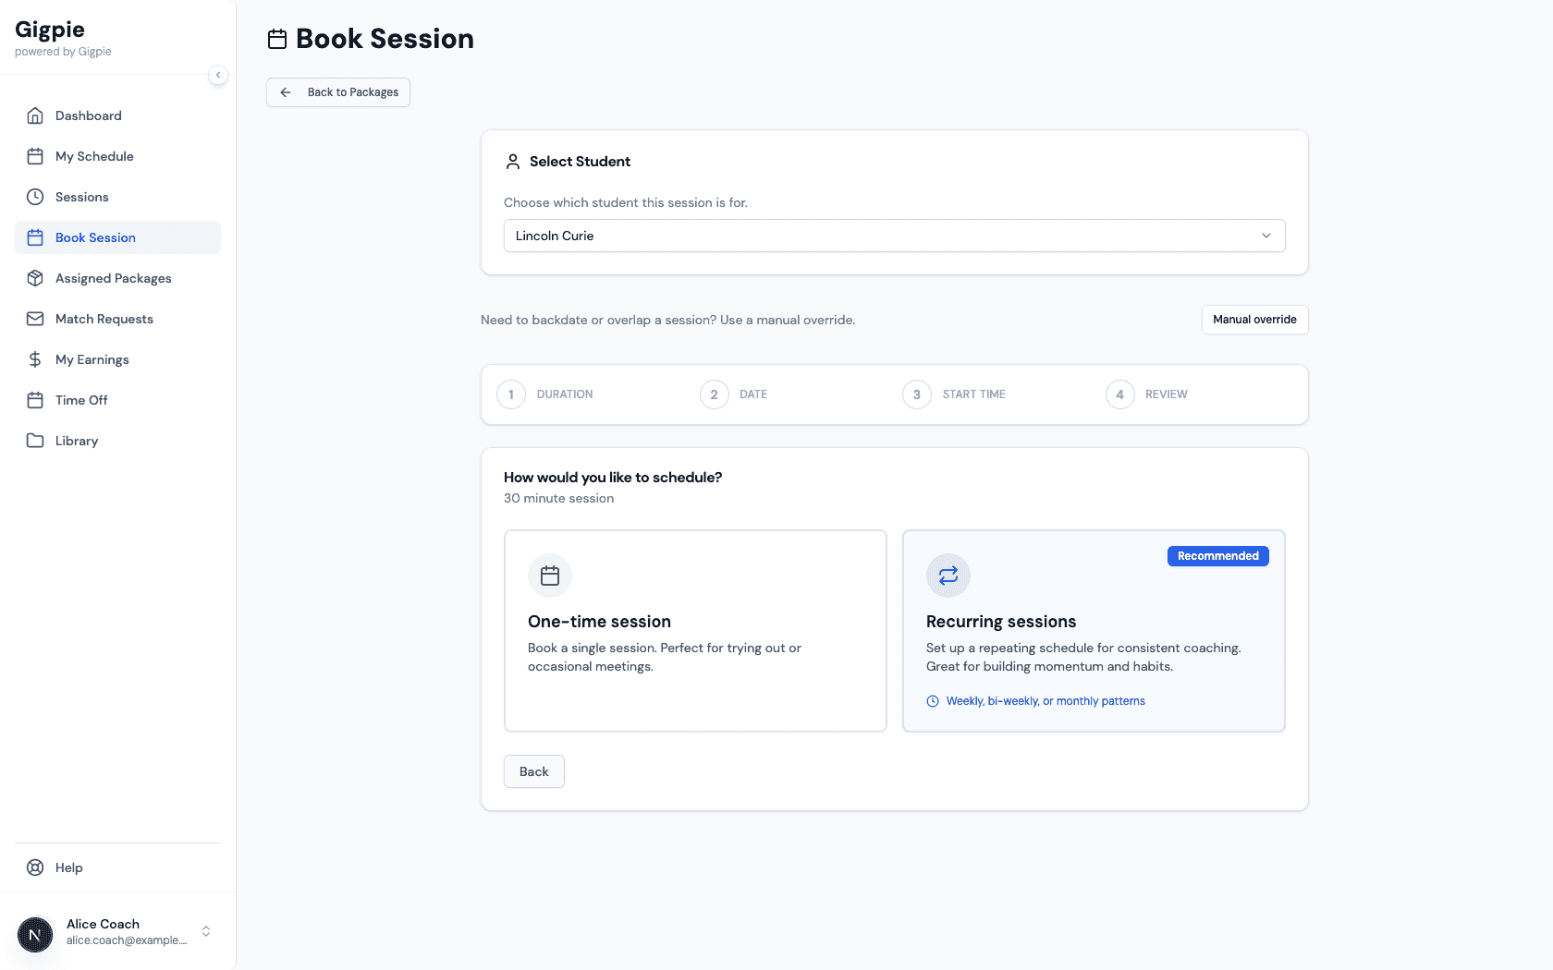Collapse the sidebar with the chevron
The height and width of the screenshot is (970, 1553).
pos(218,75)
